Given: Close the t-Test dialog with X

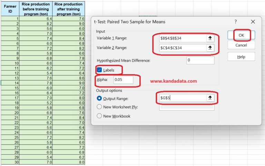Looking at the screenshot, I should point(253,22).
